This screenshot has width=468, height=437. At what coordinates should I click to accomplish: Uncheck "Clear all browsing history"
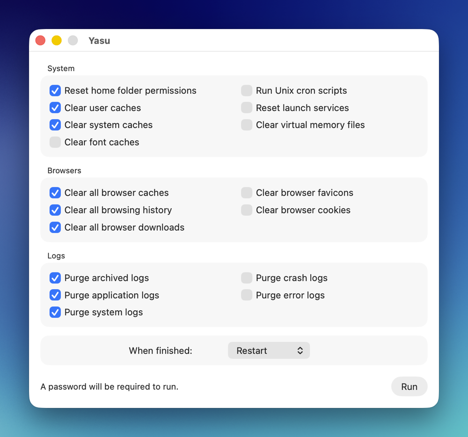click(x=55, y=210)
